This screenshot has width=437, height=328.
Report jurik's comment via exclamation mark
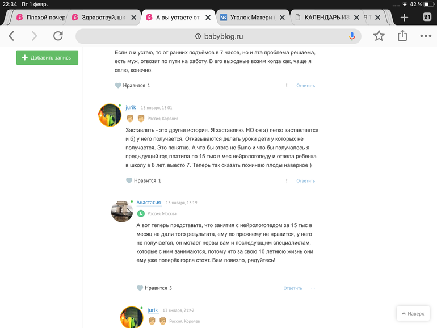click(x=287, y=180)
